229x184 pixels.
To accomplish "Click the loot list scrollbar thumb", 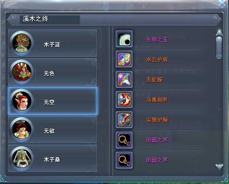I will click(219, 48).
